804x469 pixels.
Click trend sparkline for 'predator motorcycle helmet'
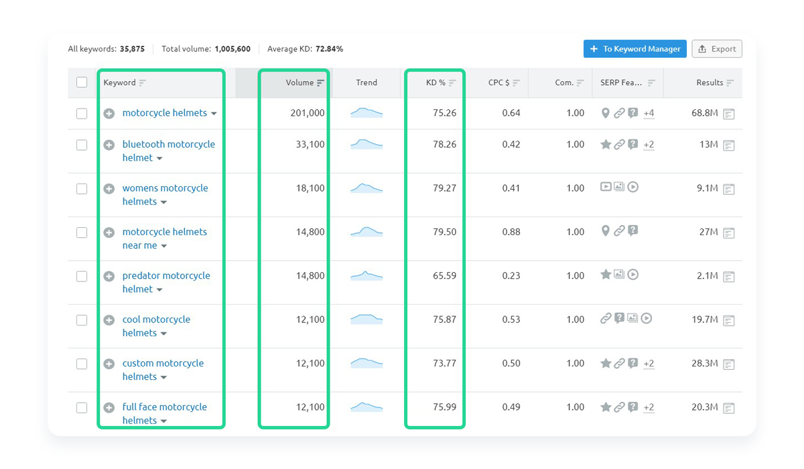(x=366, y=275)
